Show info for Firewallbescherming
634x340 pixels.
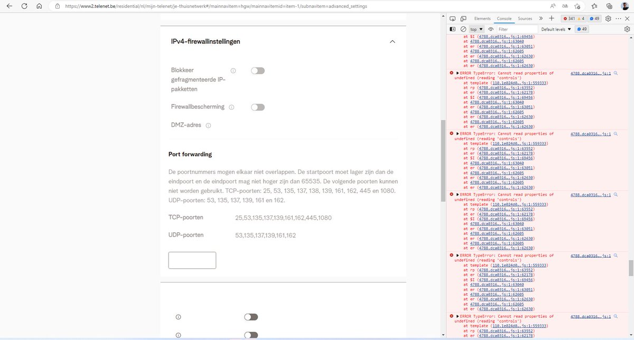point(231,107)
